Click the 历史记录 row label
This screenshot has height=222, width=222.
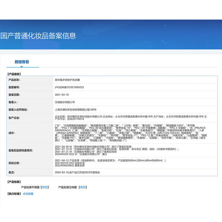(x=14, y=163)
